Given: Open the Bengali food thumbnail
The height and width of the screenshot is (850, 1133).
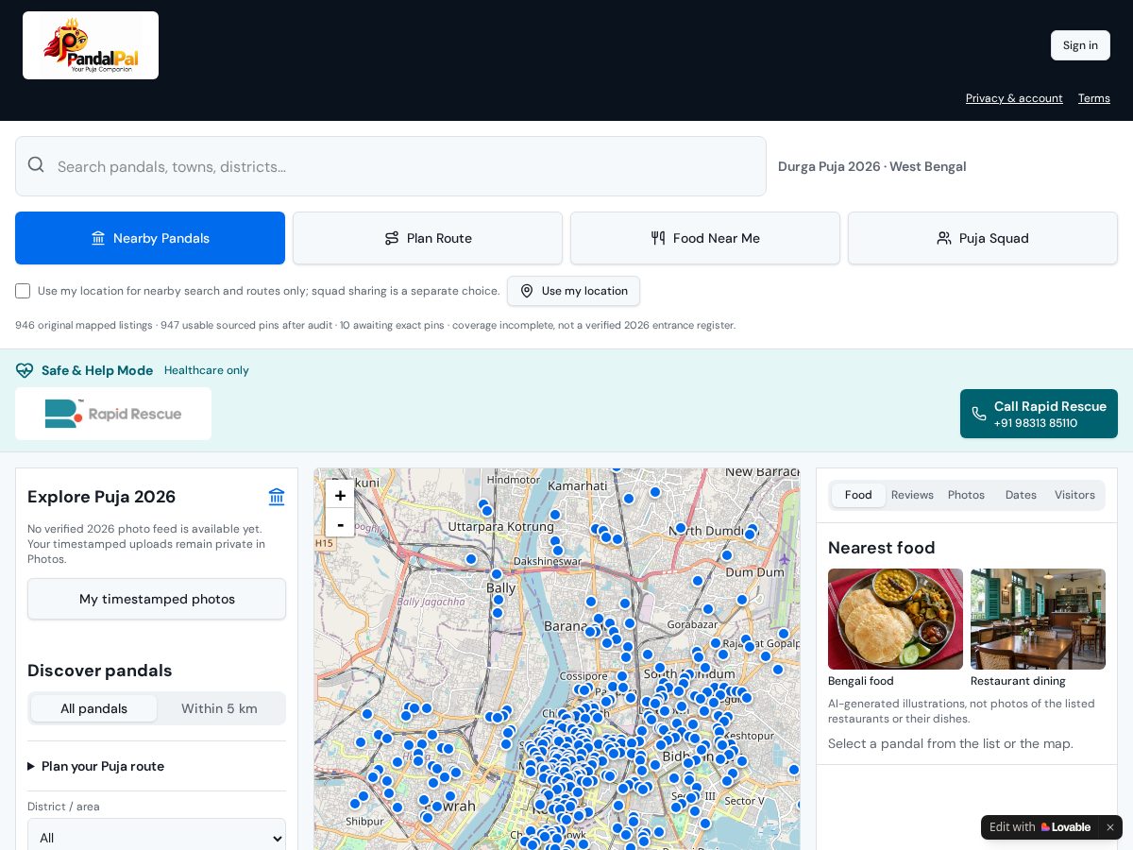Looking at the screenshot, I should (895, 619).
